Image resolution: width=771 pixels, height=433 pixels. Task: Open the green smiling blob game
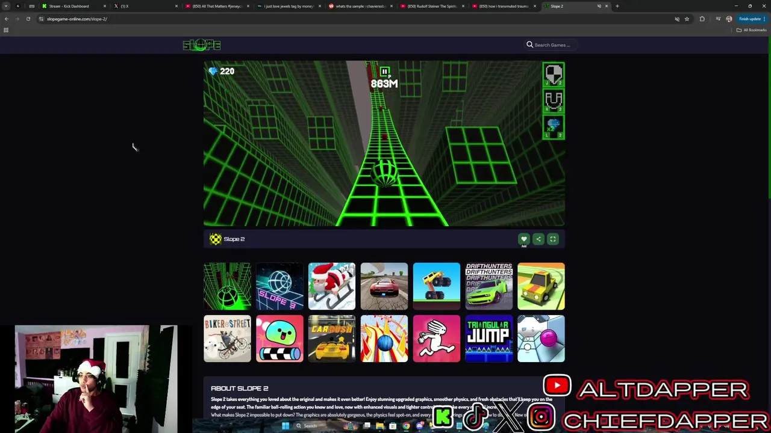[x=279, y=339]
